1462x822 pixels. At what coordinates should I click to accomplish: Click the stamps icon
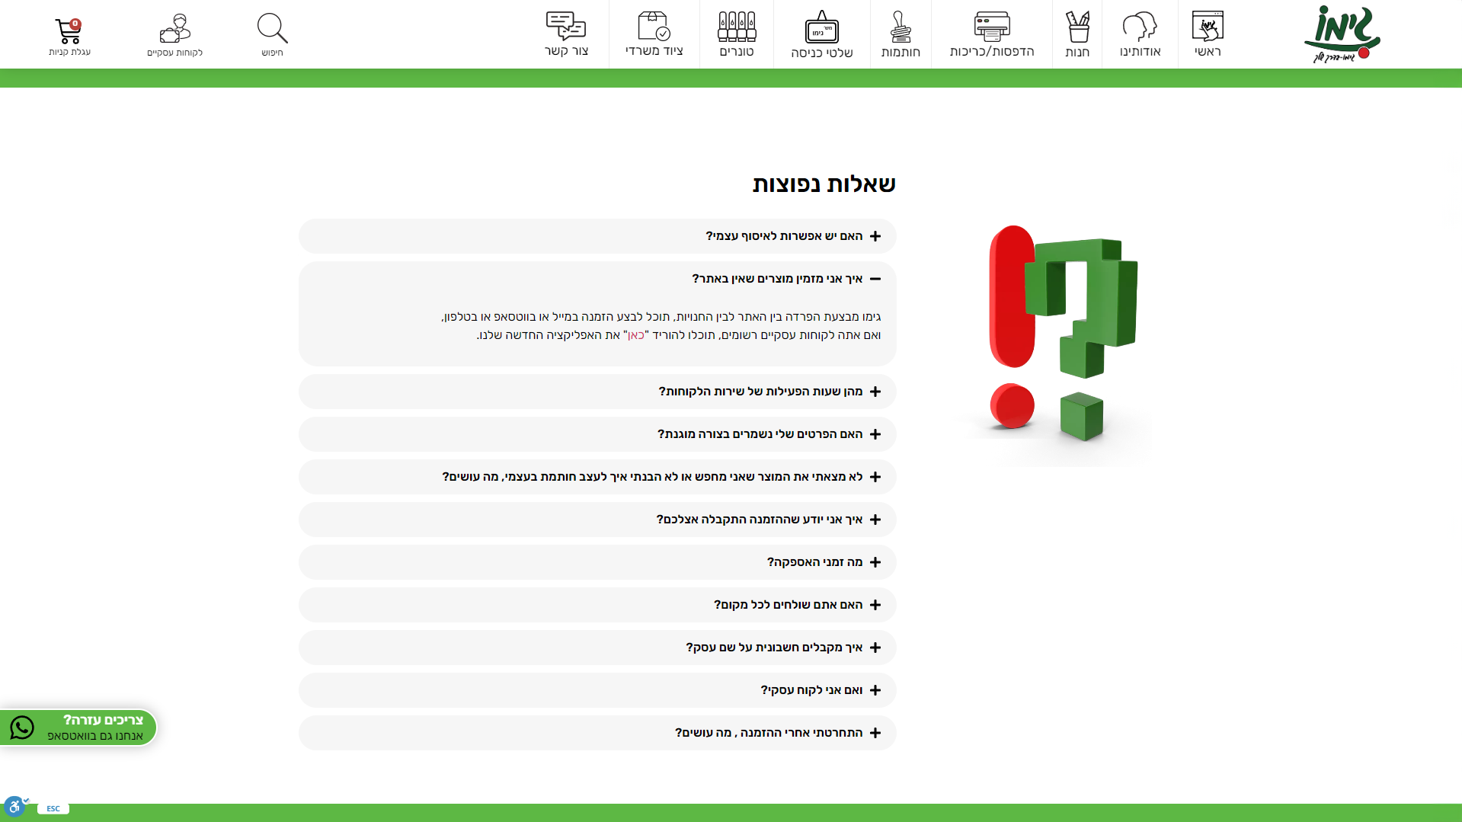(x=901, y=26)
